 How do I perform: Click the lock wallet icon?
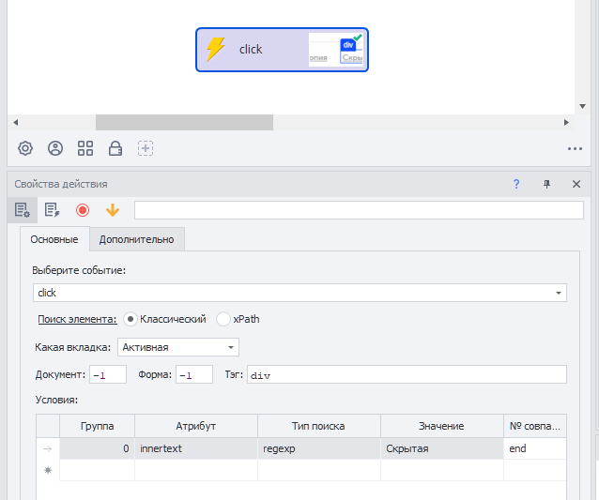pos(115,148)
